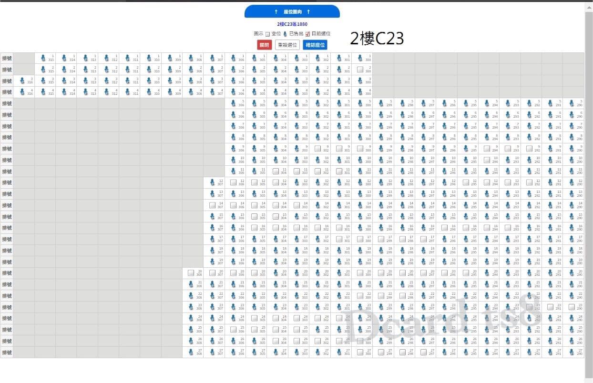593x383 pixels.
Task: Select empty seat row 12 number 292
Action: (530, 182)
